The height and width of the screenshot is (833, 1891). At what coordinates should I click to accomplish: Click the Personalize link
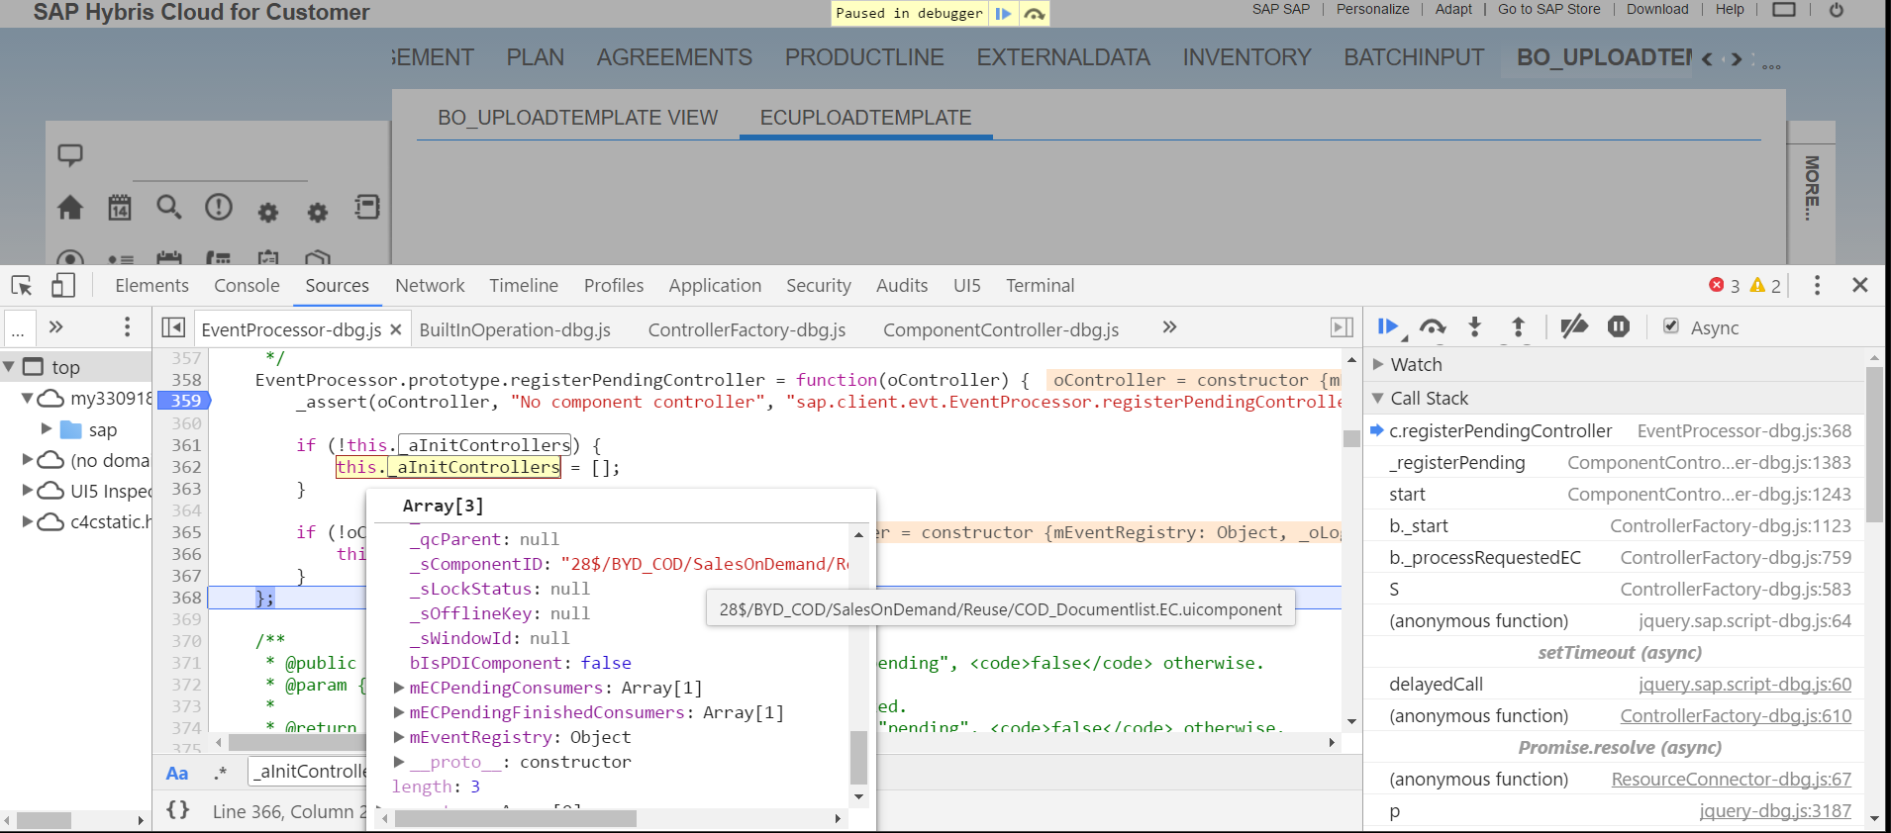1372,9
